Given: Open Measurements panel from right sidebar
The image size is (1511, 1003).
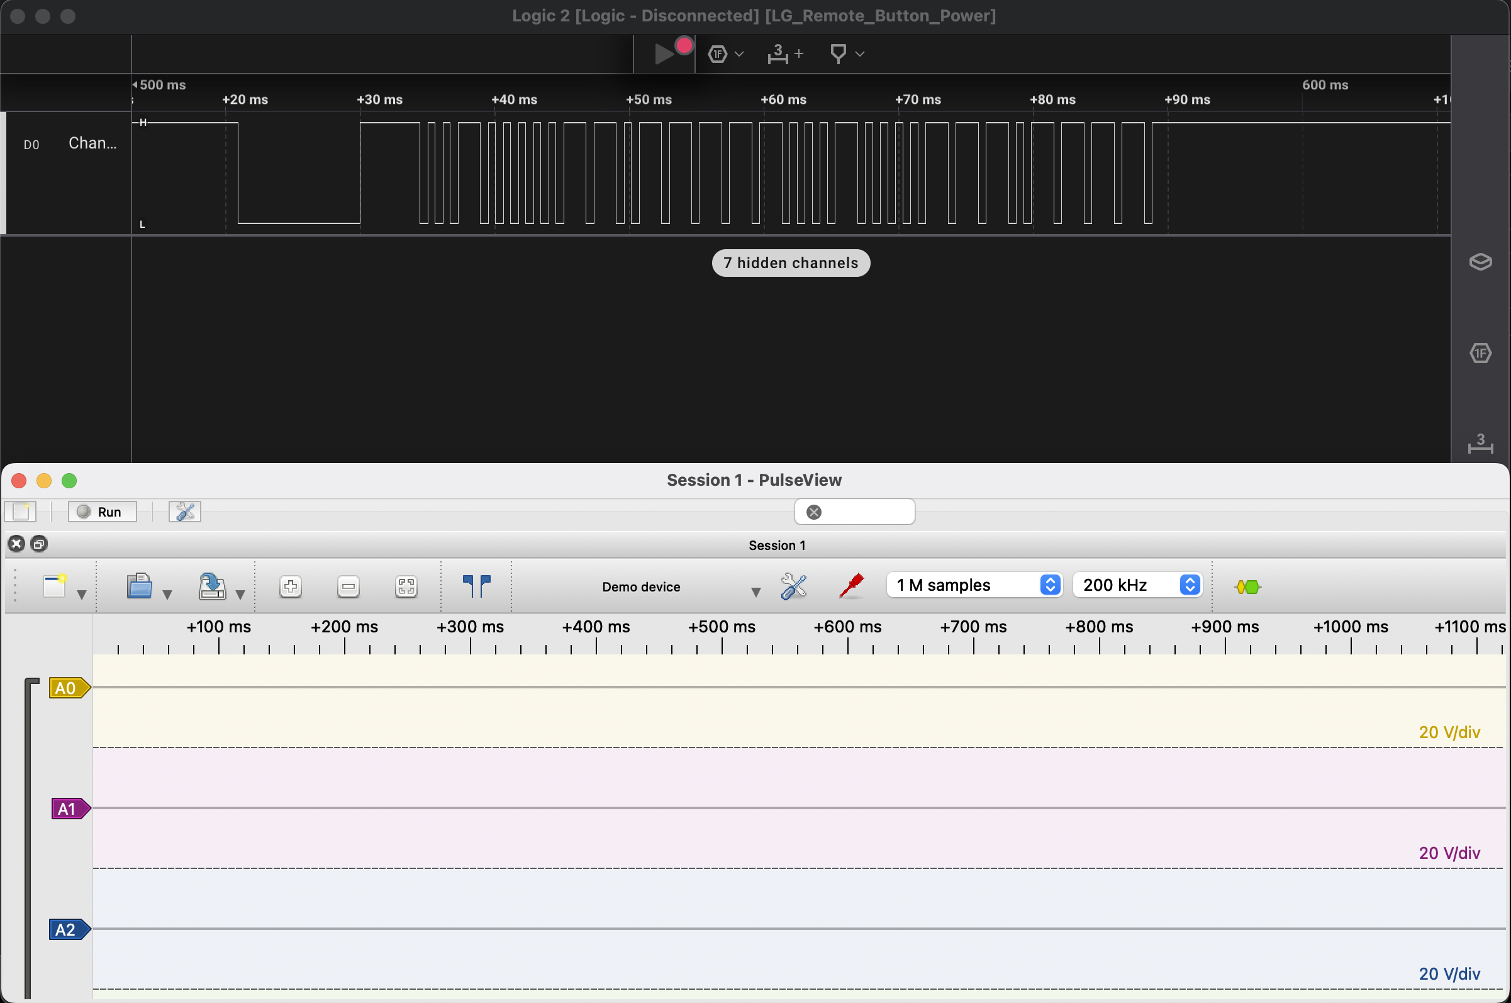Looking at the screenshot, I should 1480,443.
